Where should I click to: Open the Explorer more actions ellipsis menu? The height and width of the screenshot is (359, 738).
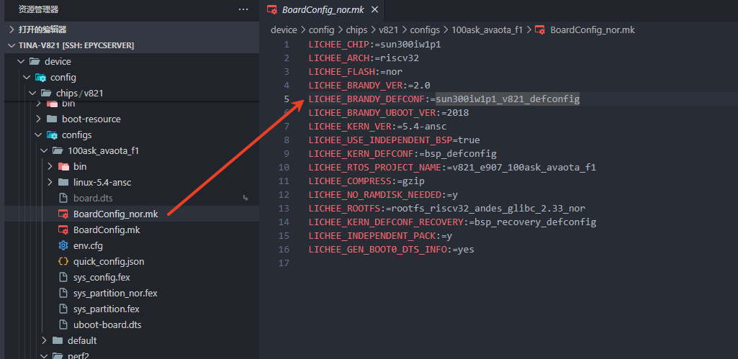(x=243, y=9)
